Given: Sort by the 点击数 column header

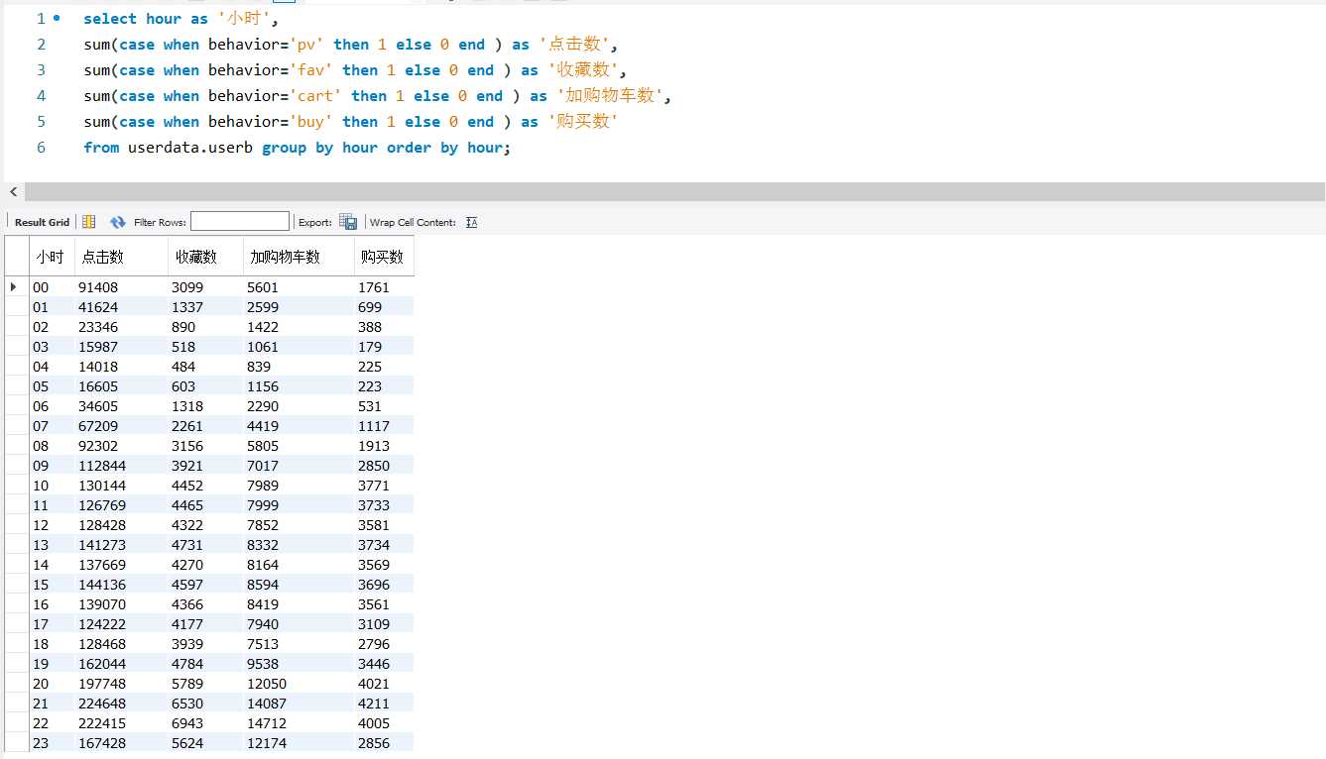Looking at the screenshot, I should tap(121, 257).
